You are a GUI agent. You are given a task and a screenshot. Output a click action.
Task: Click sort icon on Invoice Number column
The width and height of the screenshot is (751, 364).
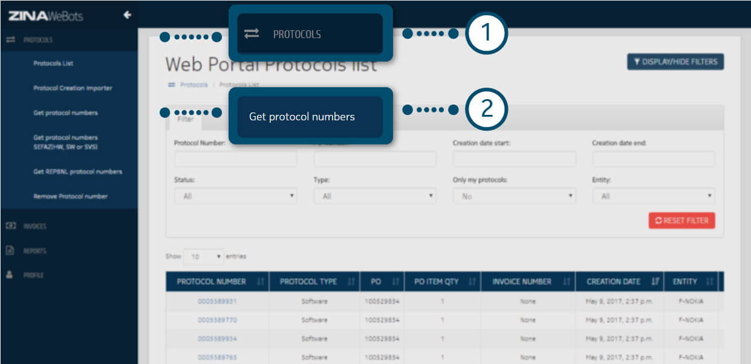pos(567,282)
